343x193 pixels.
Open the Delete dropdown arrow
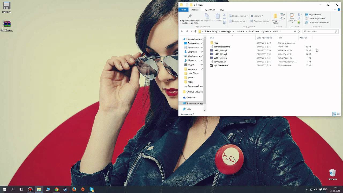(x=263, y=16)
